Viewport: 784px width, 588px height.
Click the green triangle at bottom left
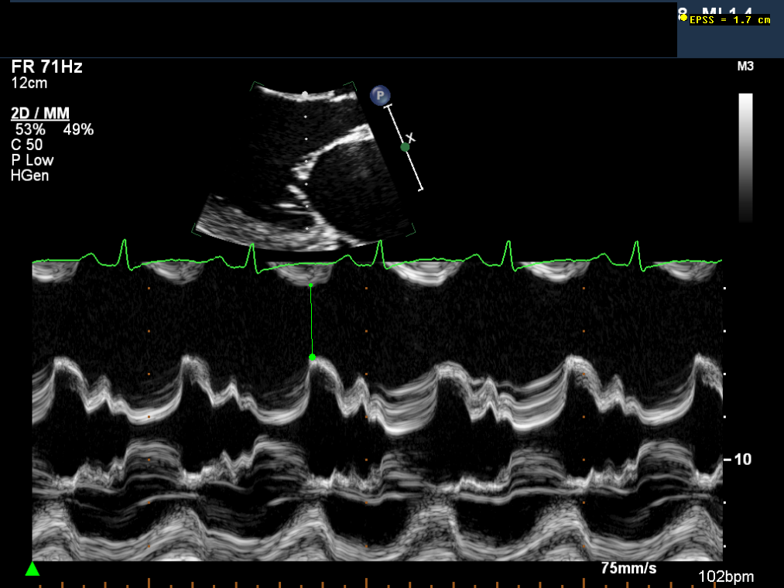tap(32, 569)
